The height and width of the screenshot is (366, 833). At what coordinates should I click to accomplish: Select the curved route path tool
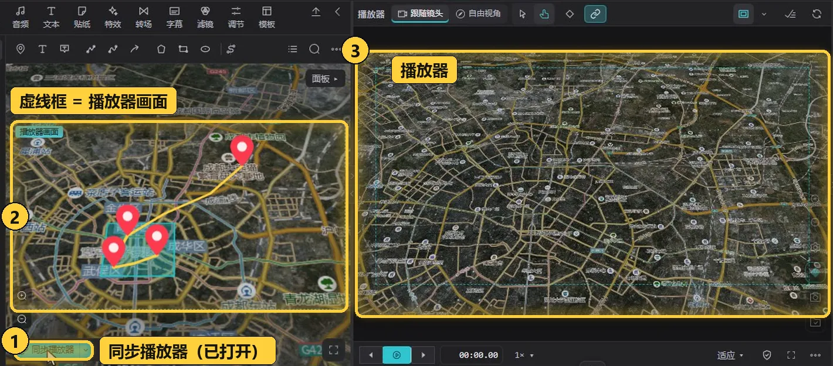113,49
